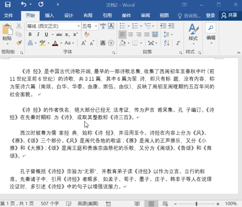Switch to the 插入 tab
Image resolution: width=242 pixels, height=207 pixels.
pyautogui.click(x=50, y=15)
